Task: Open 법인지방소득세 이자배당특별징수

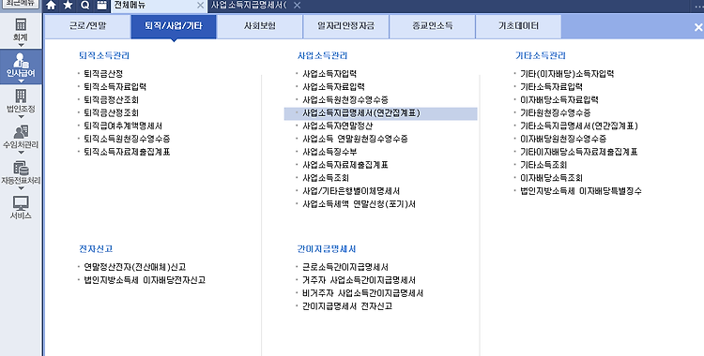Action: (x=580, y=190)
